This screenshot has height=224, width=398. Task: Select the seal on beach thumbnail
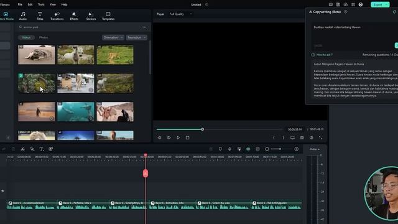tap(36, 55)
